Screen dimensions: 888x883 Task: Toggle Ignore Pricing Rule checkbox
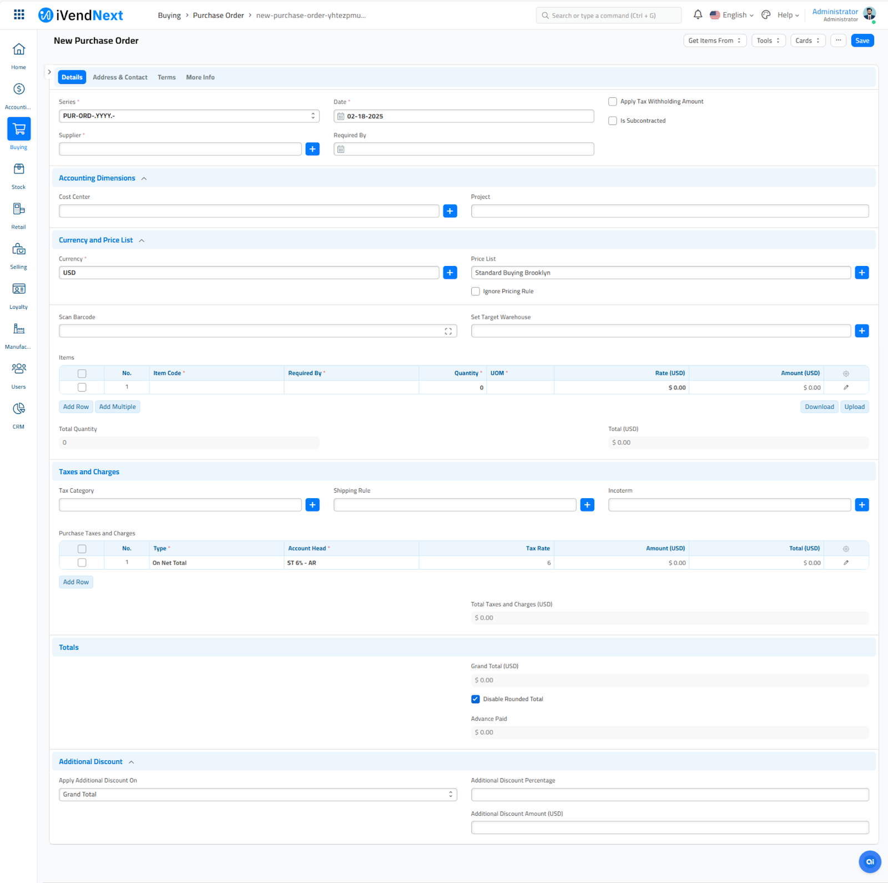point(476,292)
